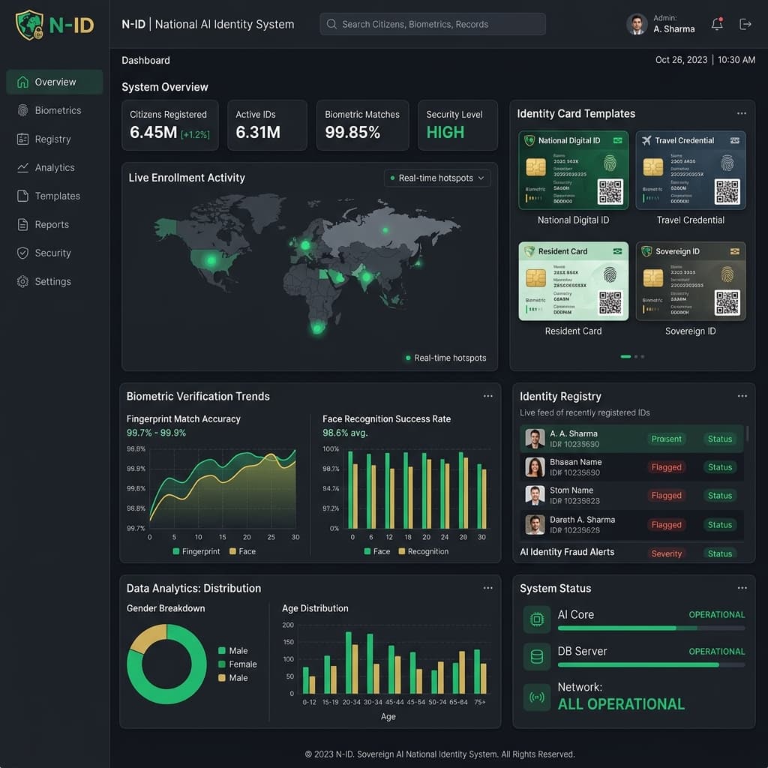This screenshot has height=768, width=768.
Task: Open System Status more options menu
Action: pyautogui.click(x=742, y=588)
